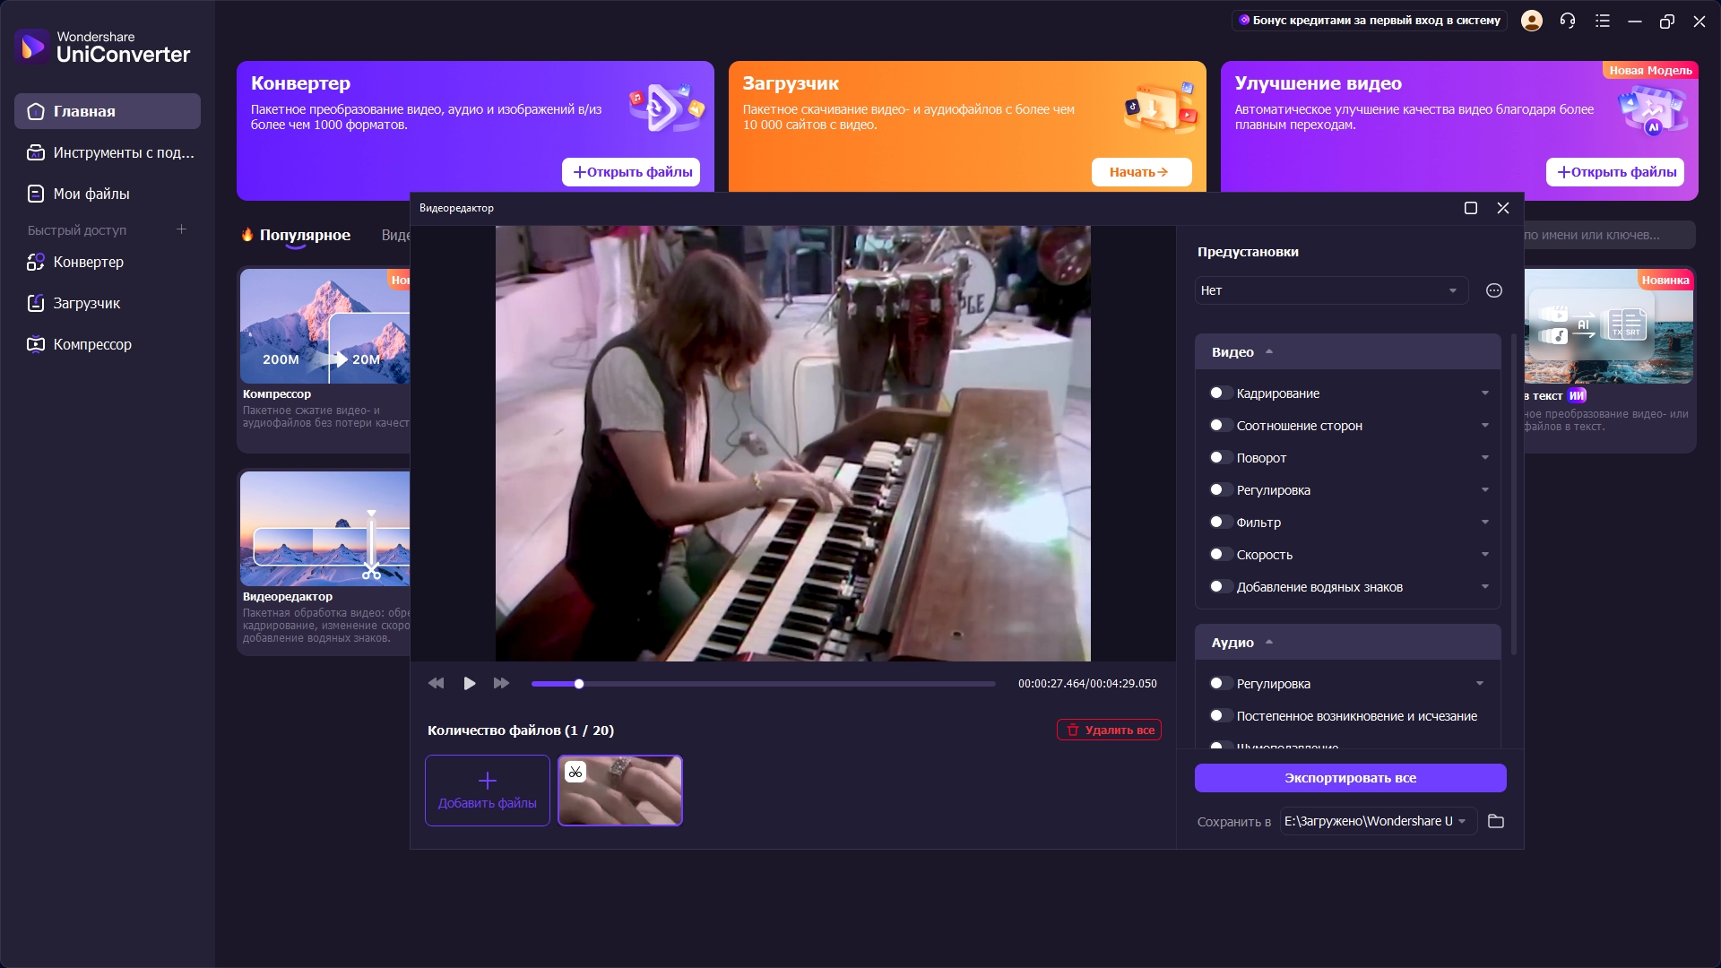Viewport: 1721px width, 968px height.
Task: Open the Предустановки dropdown showing Нет
Action: pyautogui.click(x=1330, y=290)
